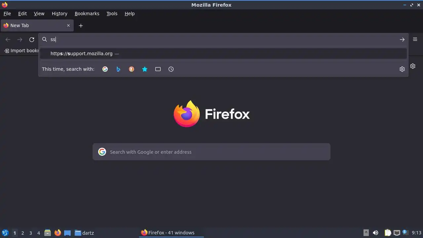Image resolution: width=423 pixels, height=238 pixels.
Task: Open the removable media tray icon
Action: click(366, 233)
